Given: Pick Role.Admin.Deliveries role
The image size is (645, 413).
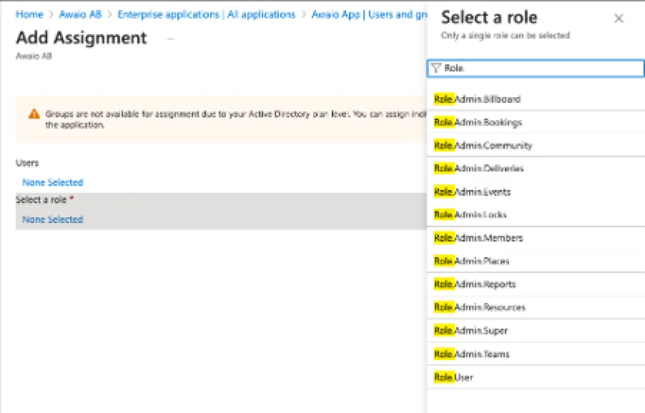Looking at the screenshot, I should (x=536, y=168).
